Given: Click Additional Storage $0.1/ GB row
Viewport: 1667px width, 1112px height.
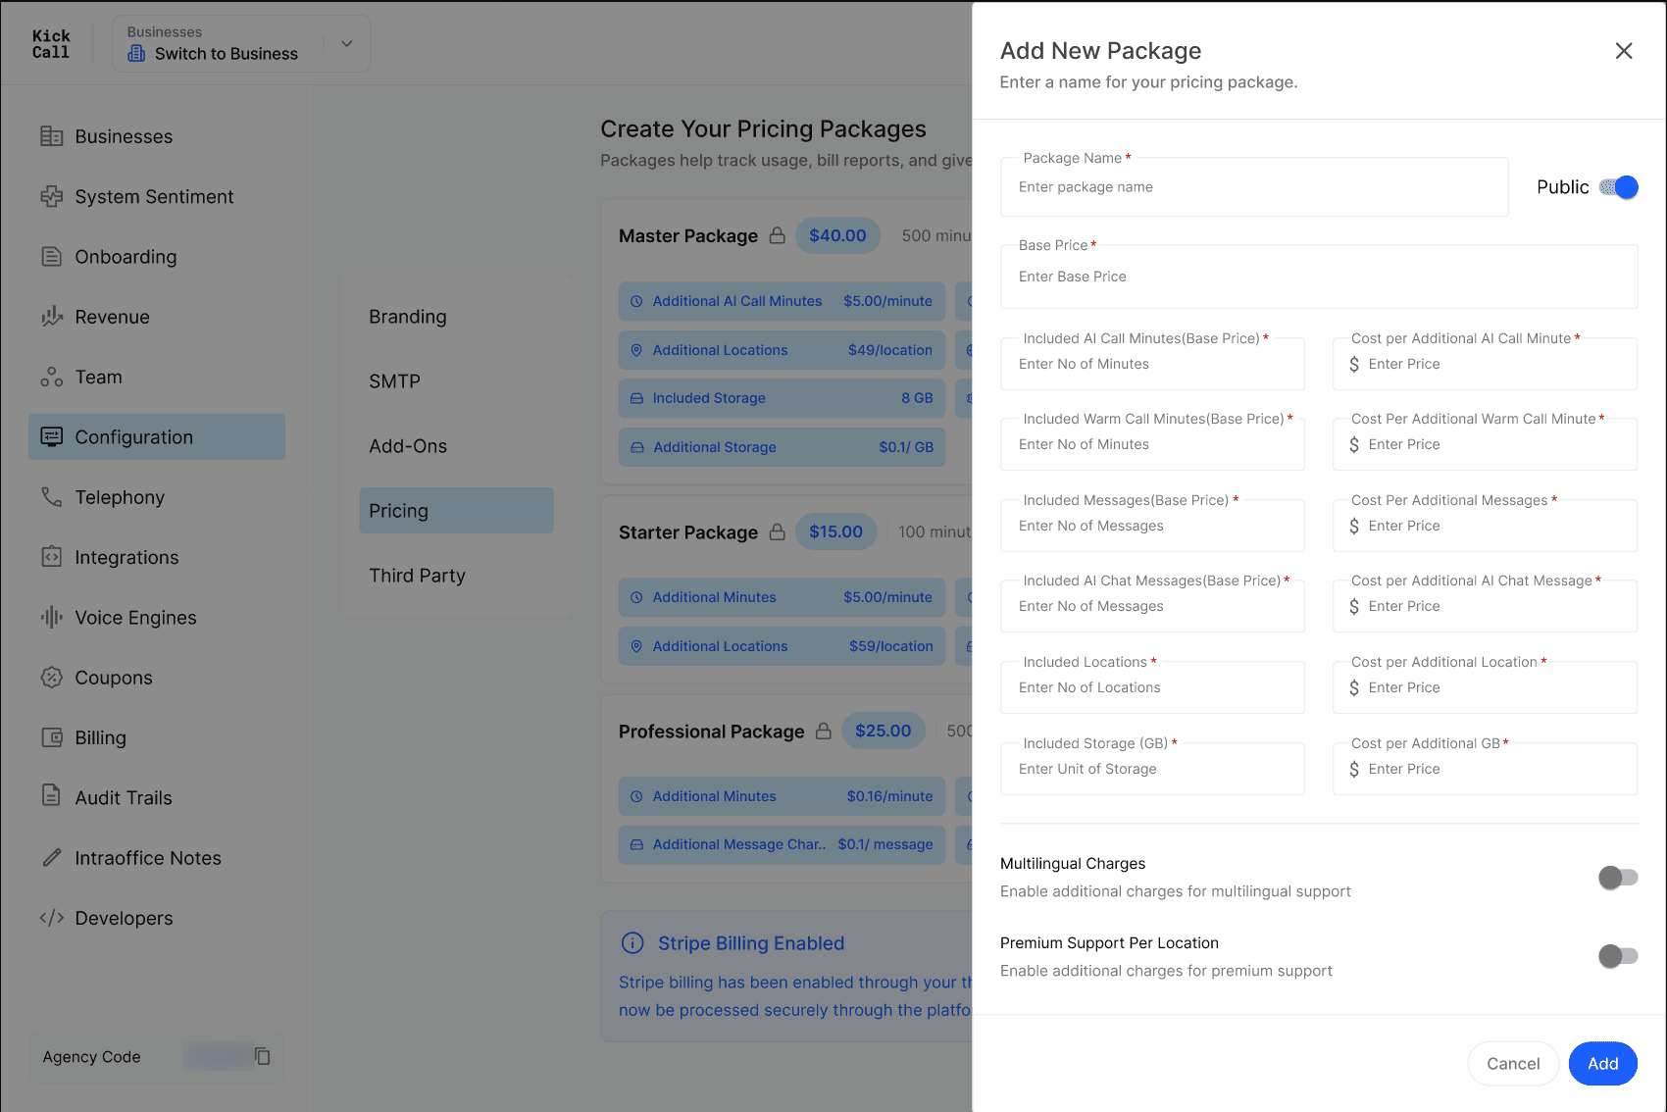Looking at the screenshot, I should tap(782, 447).
